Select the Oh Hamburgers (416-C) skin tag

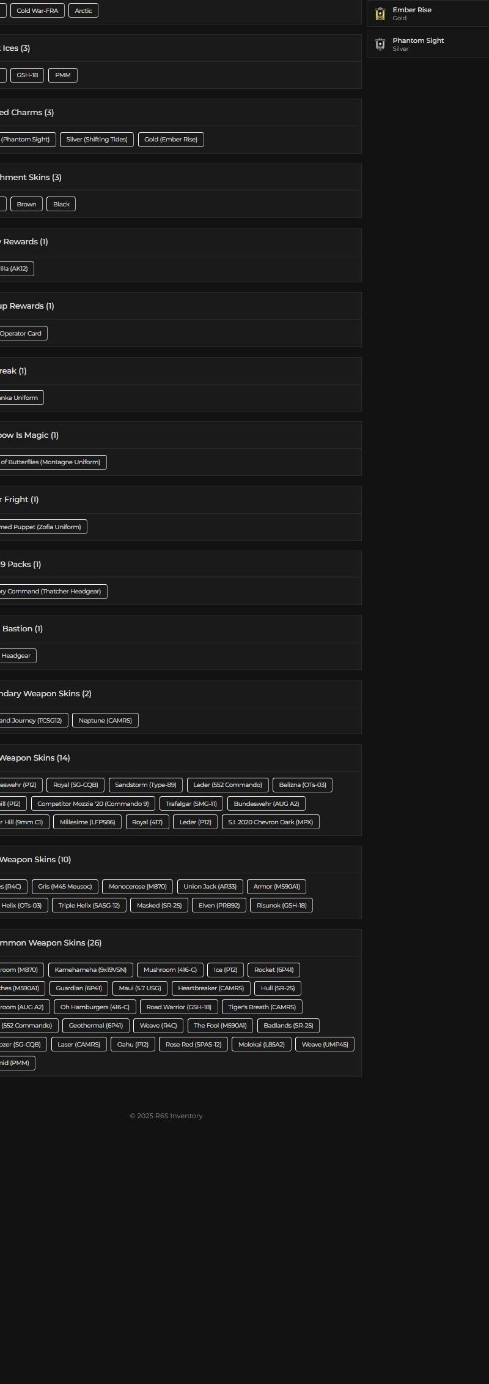[x=95, y=1007]
